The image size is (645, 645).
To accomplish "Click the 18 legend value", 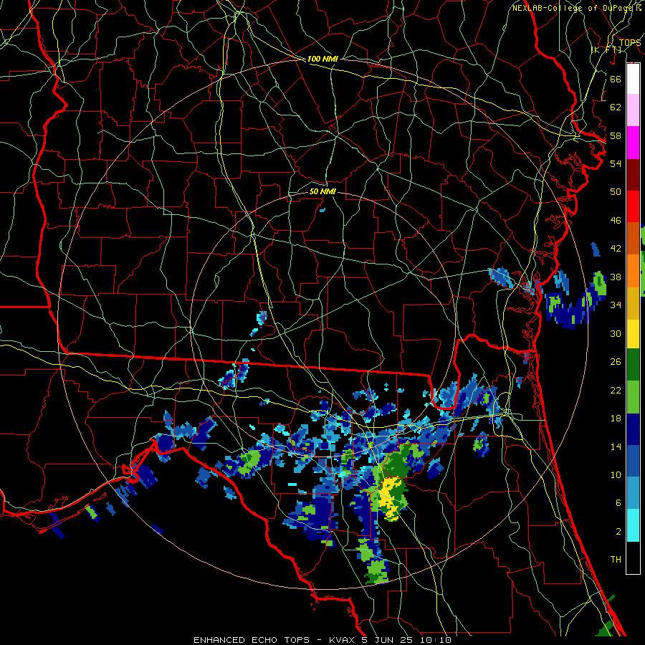I will tap(616, 419).
